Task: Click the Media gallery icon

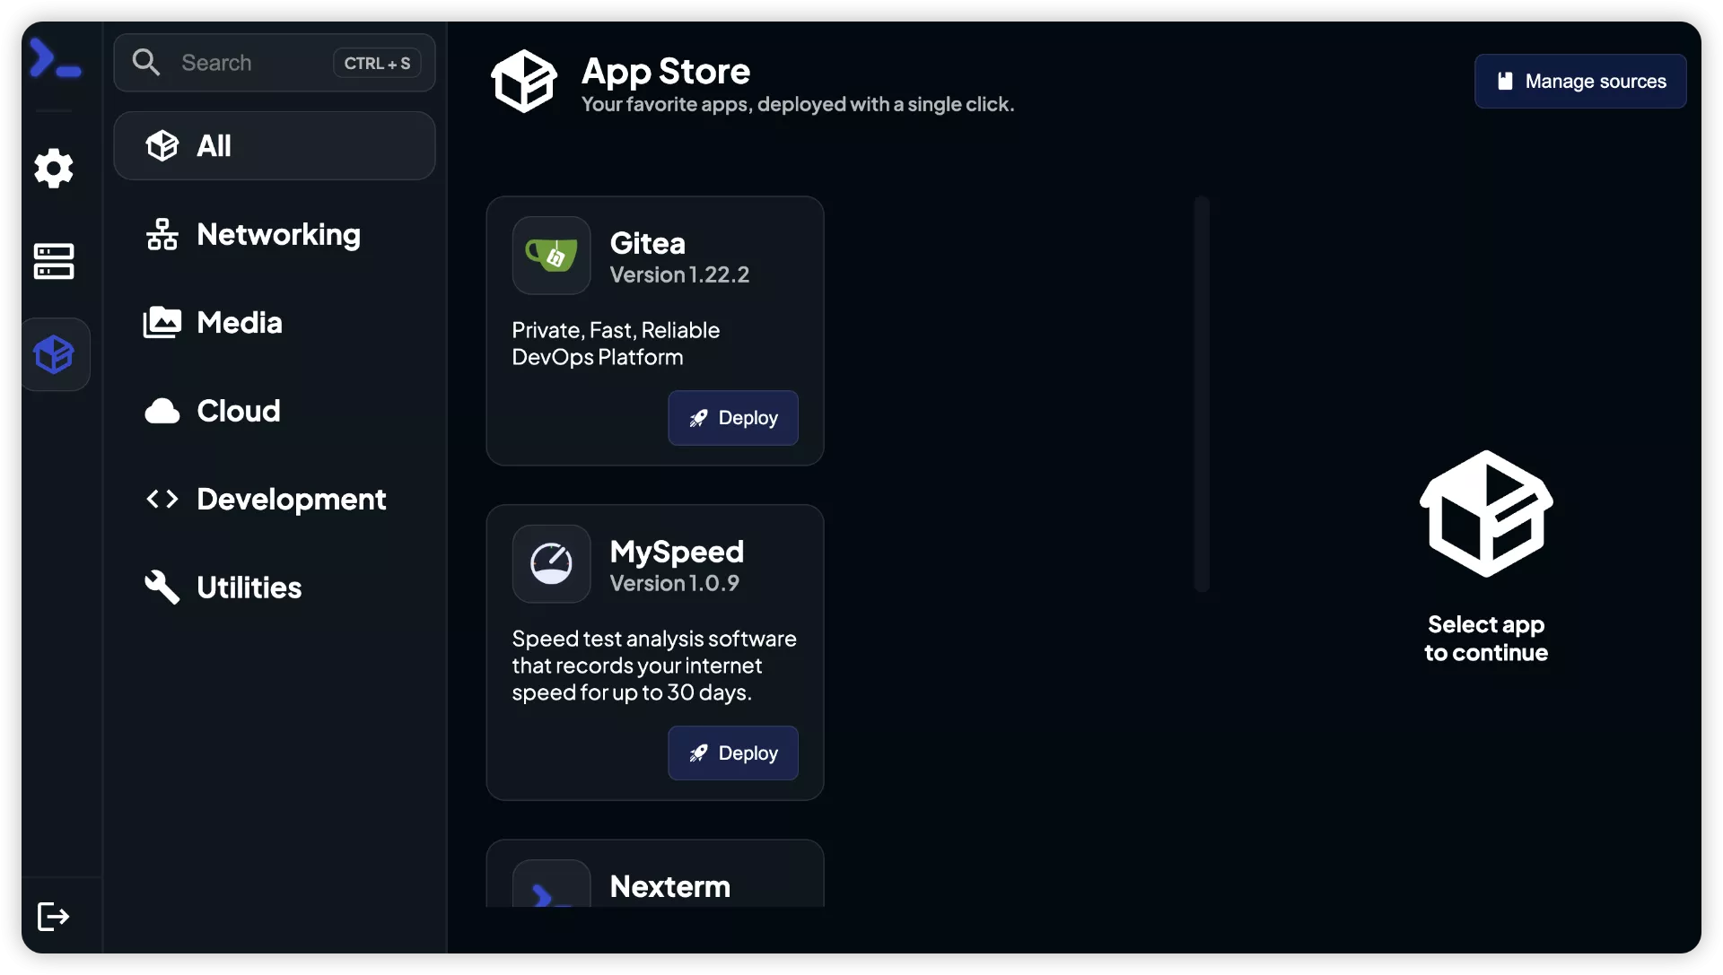Action: coord(162,322)
